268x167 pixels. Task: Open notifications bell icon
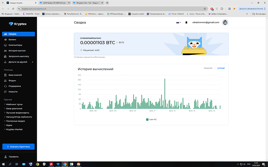186,22
